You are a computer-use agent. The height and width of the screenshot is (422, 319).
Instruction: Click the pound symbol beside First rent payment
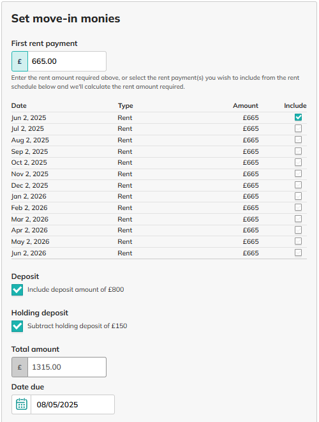(x=20, y=61)
